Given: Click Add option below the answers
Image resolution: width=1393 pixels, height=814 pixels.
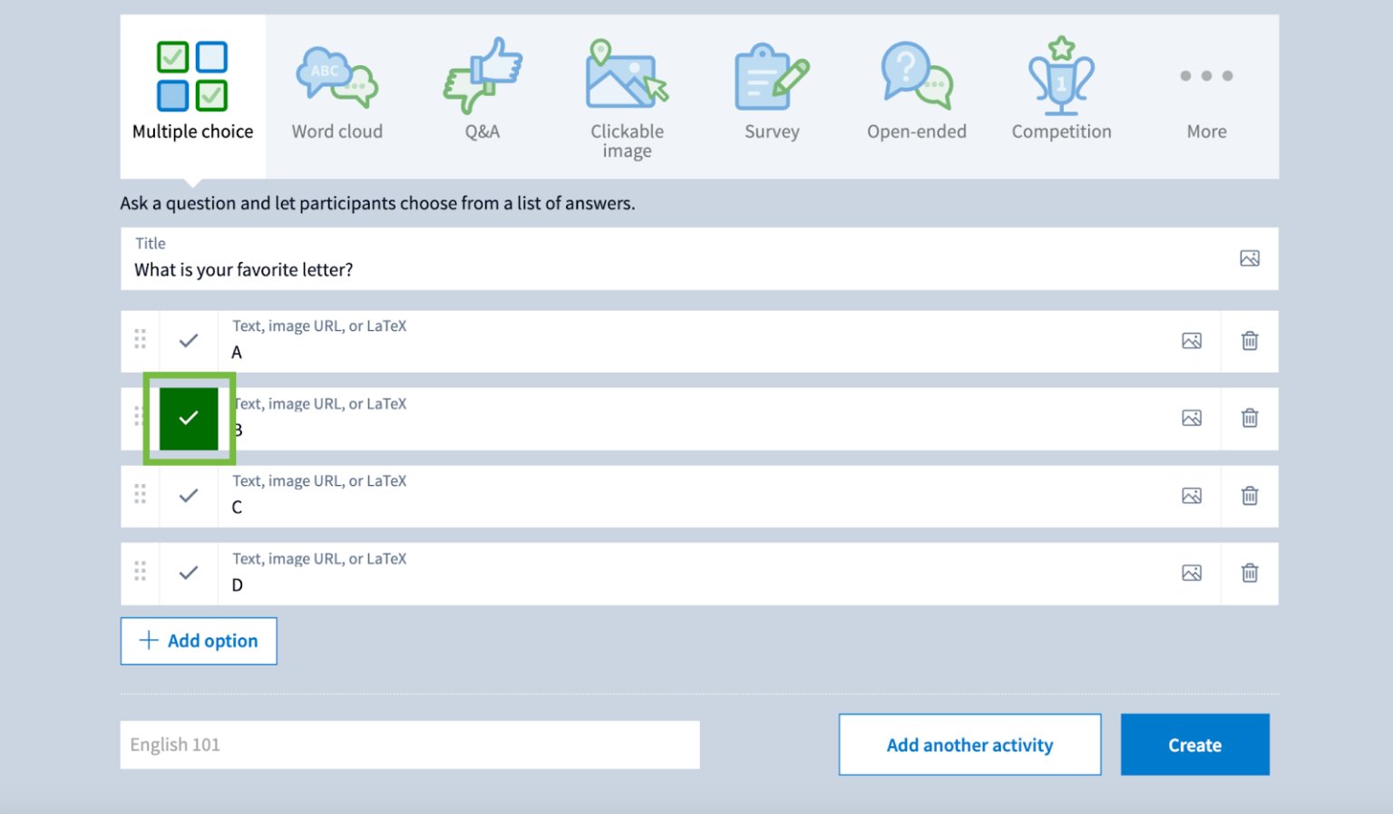Looking at the screenshot, I should [199, 641].
